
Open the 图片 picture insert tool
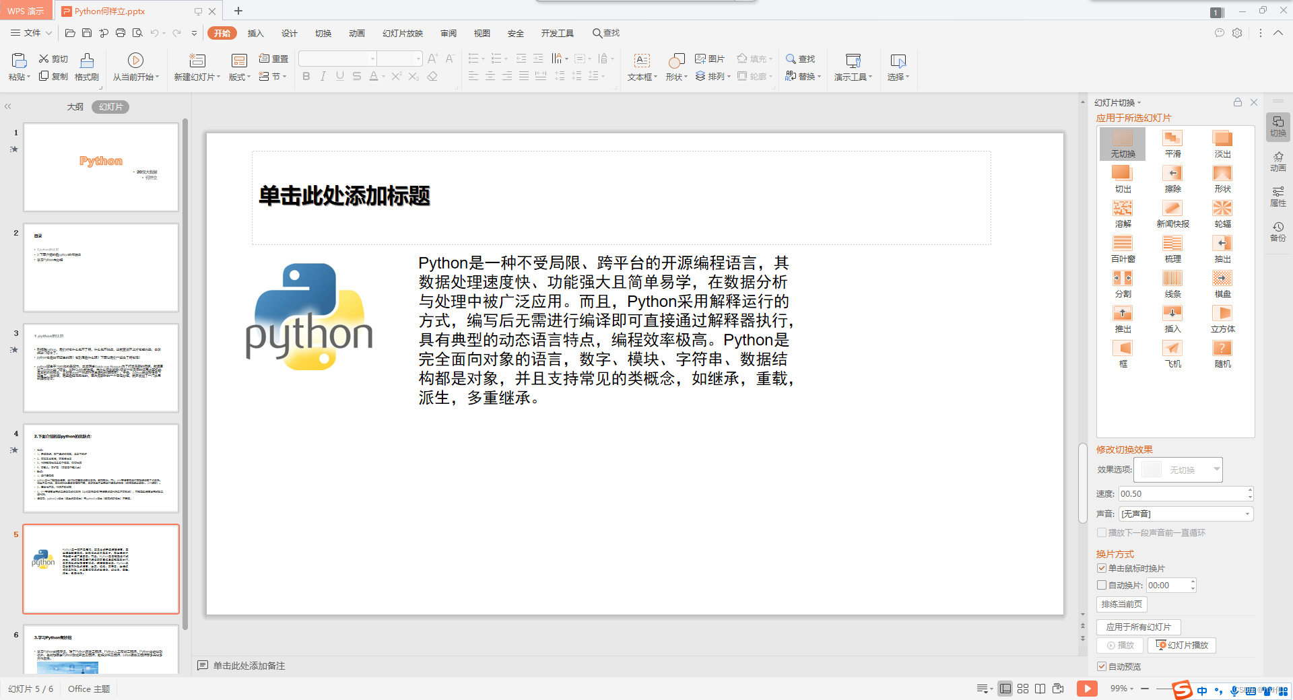coord(710,59)
